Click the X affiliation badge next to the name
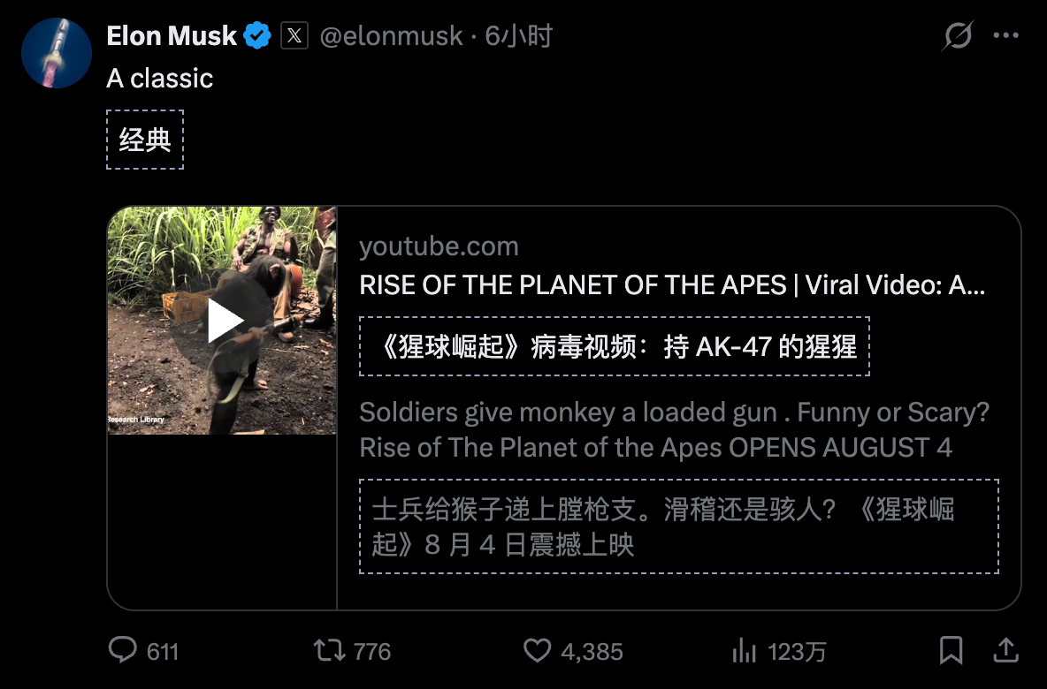Image resolution: width=1047 pixels, height=689 pixels. coord(293,36)
